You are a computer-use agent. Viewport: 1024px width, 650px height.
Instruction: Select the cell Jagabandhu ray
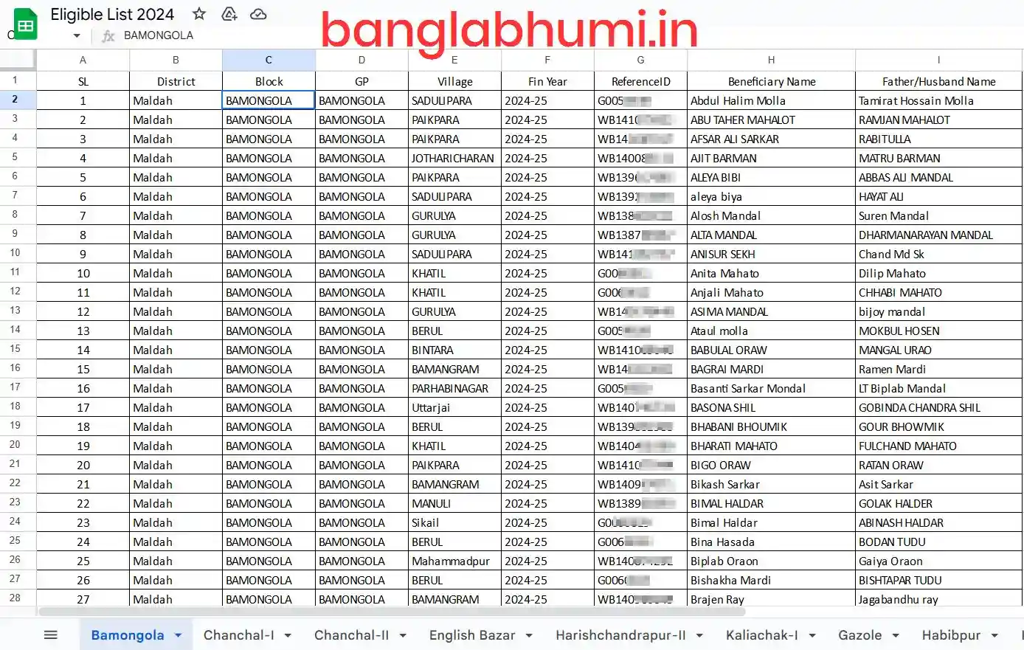[x=939, y=598]
